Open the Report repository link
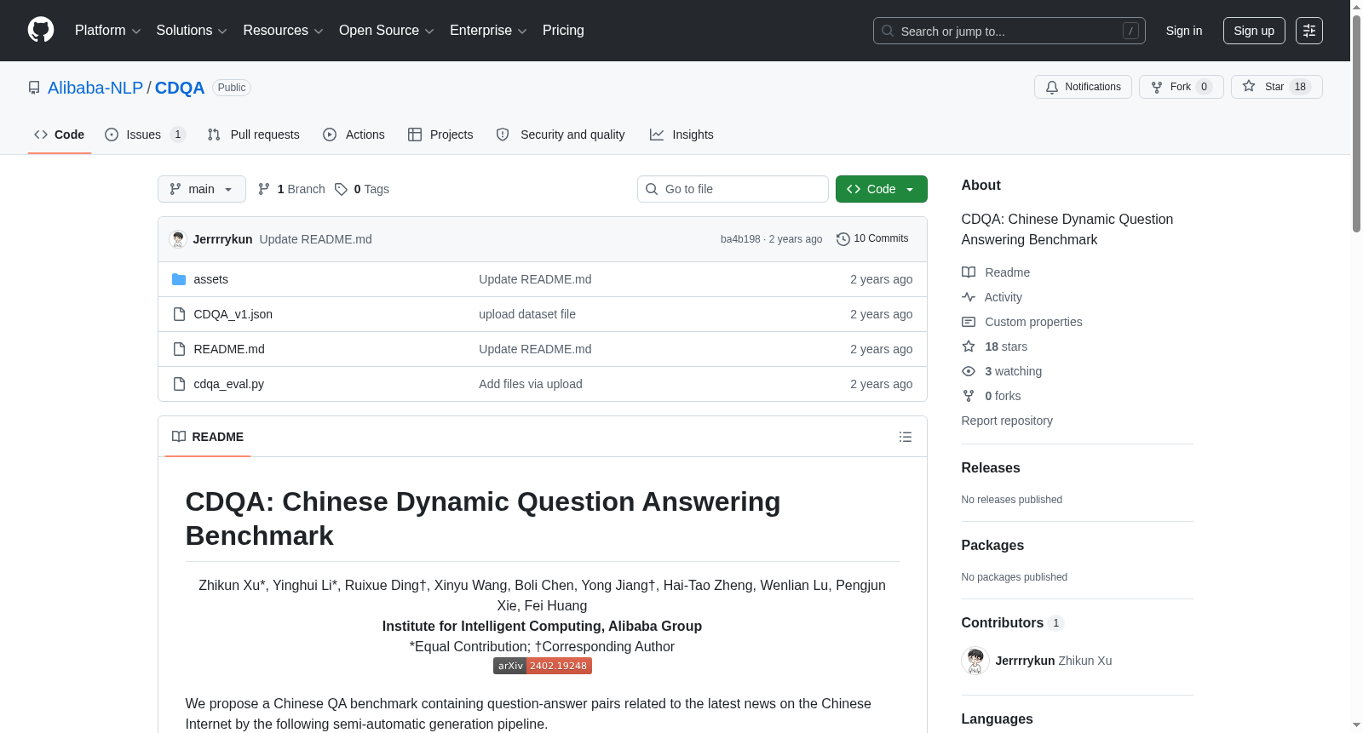Image resolution: width=1363 pixels, height=733 pixels. click(x=1007, y=421)
